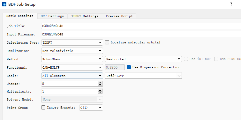Enable Localize molecular orbital checkbox

point(107,42)
